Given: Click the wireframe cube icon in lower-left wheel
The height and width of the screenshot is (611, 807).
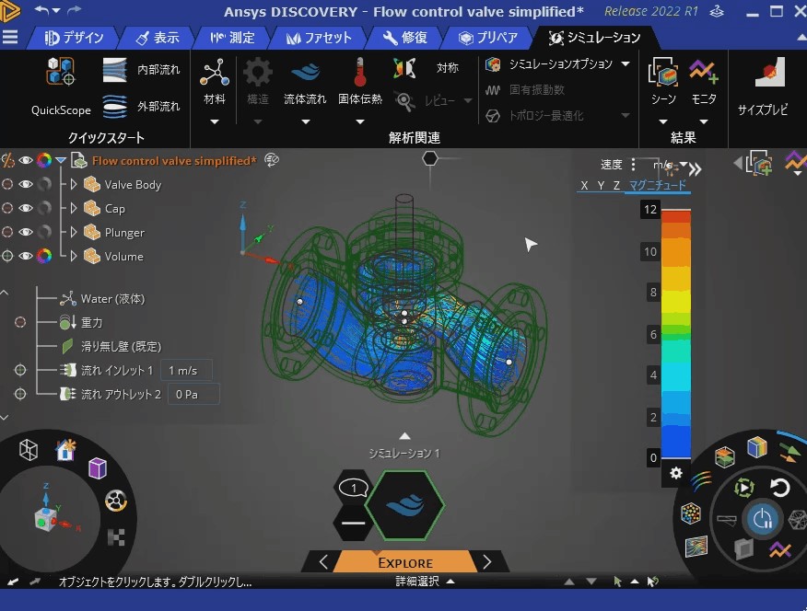Looking at the screenshot, I should pos(29,450).
